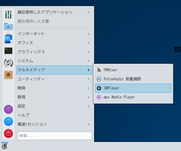Viewport: 181px width, 151px height.
Task: Open the 開発 category
Action: [x=54, y=88]
